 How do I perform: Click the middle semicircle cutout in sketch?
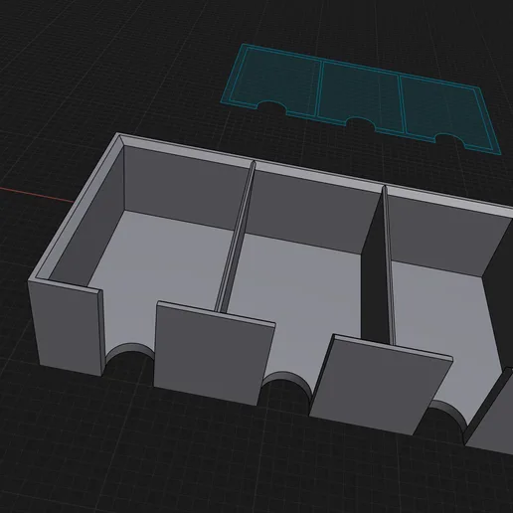point(361,123)
